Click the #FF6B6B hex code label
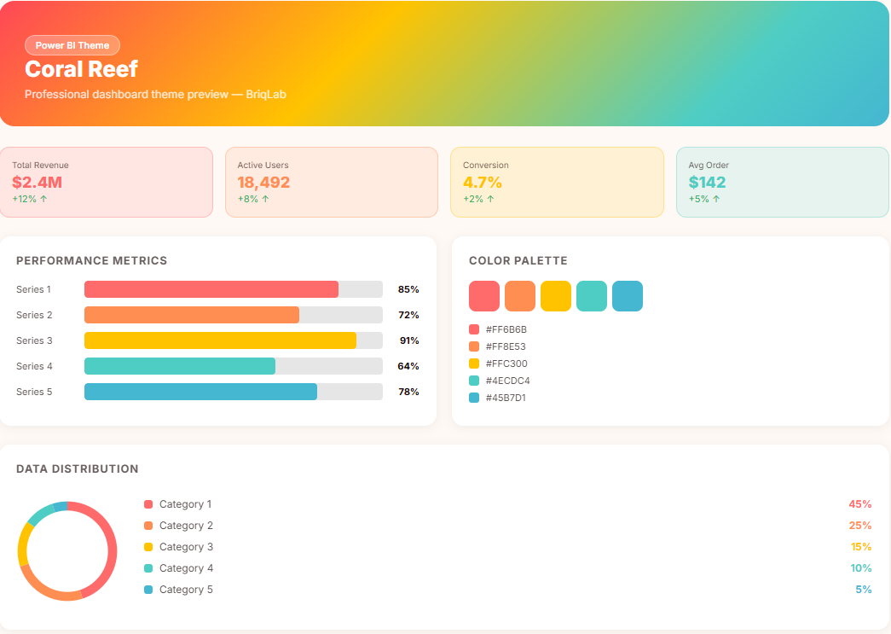This screenshot has height=634, width=891. 506,329
